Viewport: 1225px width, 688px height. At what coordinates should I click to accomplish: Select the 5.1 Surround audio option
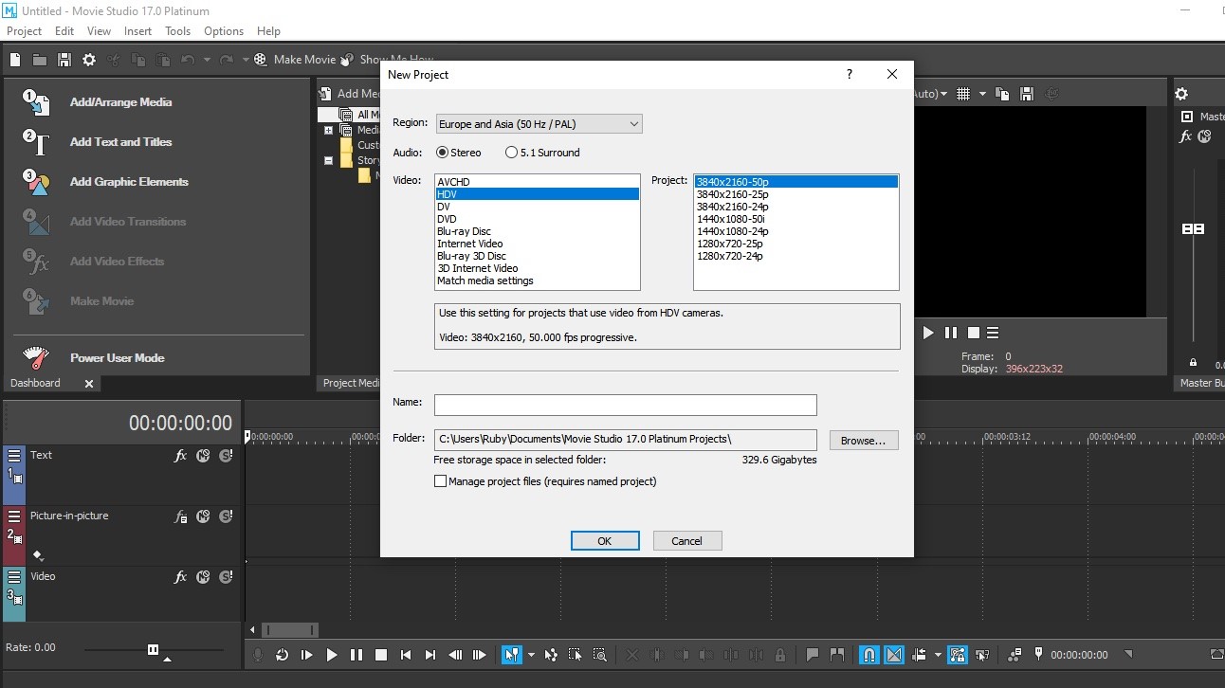543,153
